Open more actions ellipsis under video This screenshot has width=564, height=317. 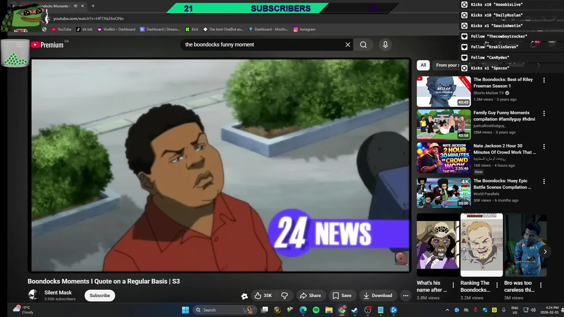pyautogui.click(x=406, y=295)
